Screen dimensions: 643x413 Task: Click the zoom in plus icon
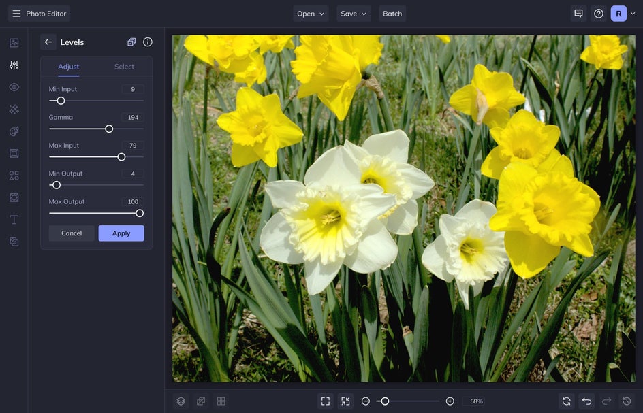[x=450, y=401]
